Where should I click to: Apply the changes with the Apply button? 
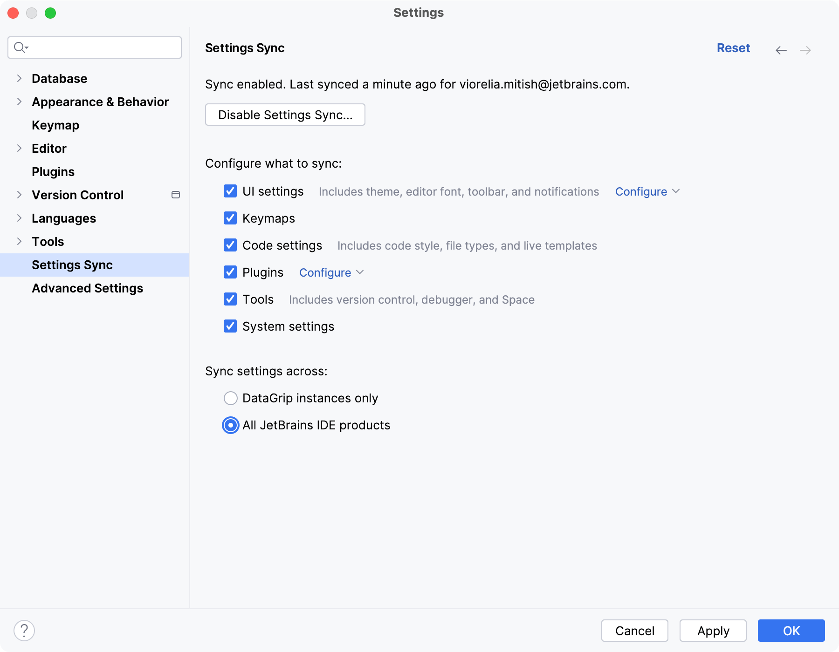point(712,631)
